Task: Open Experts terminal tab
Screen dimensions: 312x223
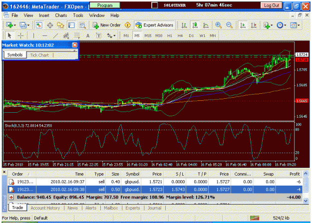Action: point(132,208)
